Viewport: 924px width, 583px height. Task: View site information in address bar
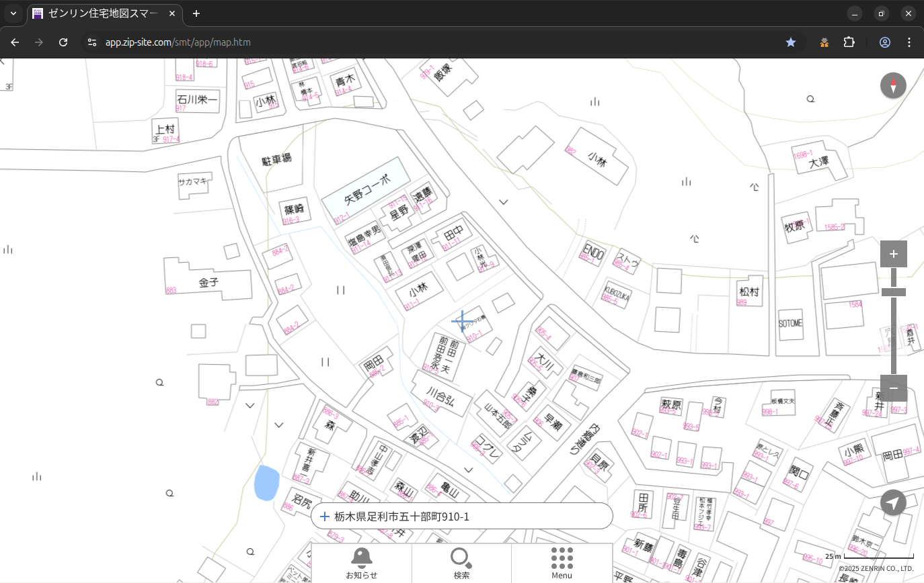[x=93, y=42]
